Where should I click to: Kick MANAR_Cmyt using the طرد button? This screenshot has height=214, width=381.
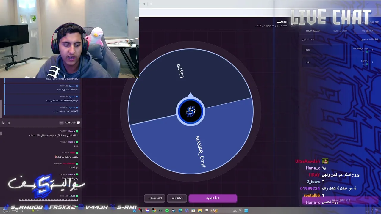pos(308,50)
